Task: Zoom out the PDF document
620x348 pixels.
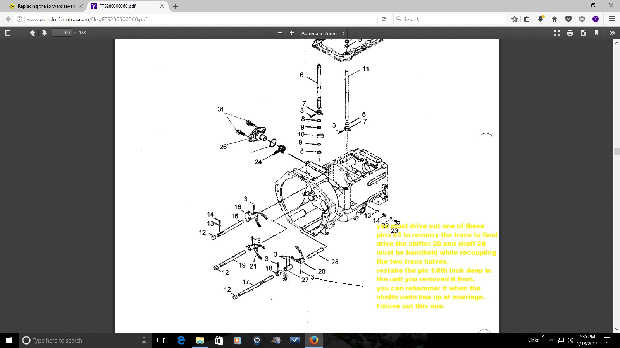Action: coord(280,33)
